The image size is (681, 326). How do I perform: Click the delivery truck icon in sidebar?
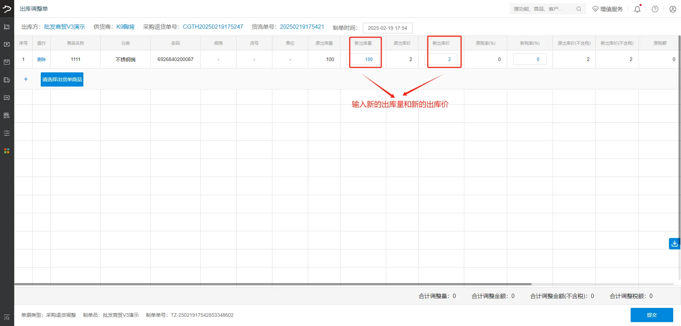(x=7, y=80)
